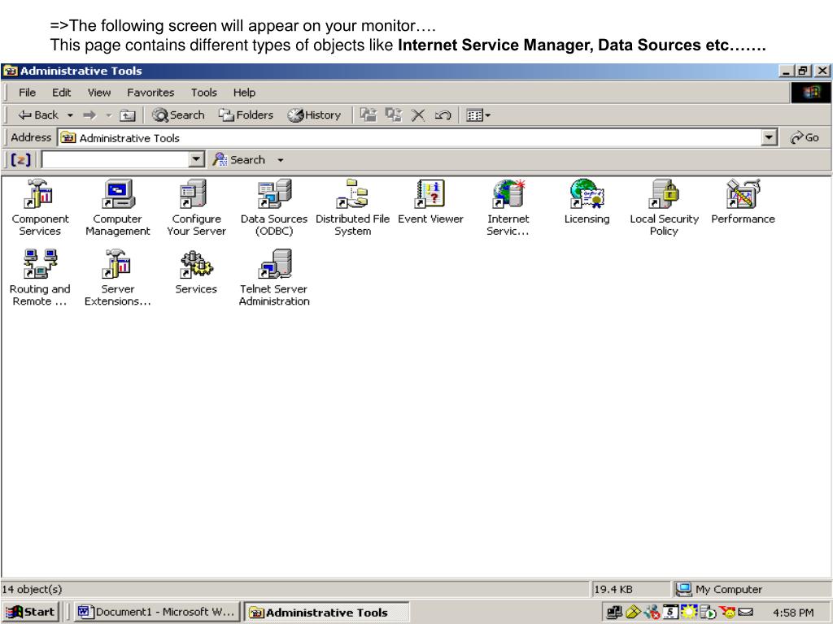The width and height of the screenshot is (833, 624).
Task: Click the address bar text field
Action: (409, 138)
